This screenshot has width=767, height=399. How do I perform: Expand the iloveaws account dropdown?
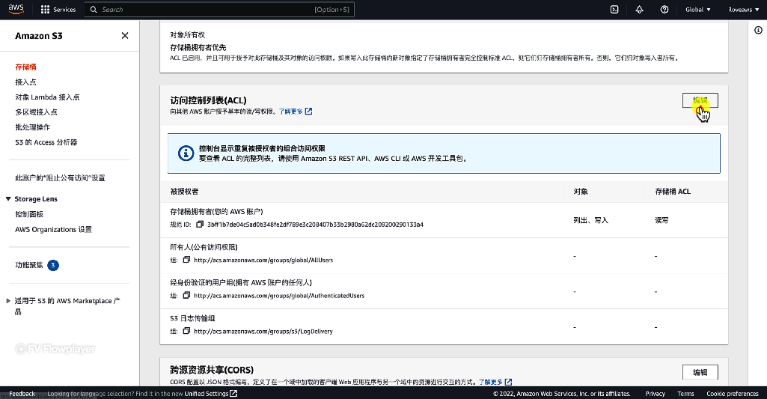(744, 10)
